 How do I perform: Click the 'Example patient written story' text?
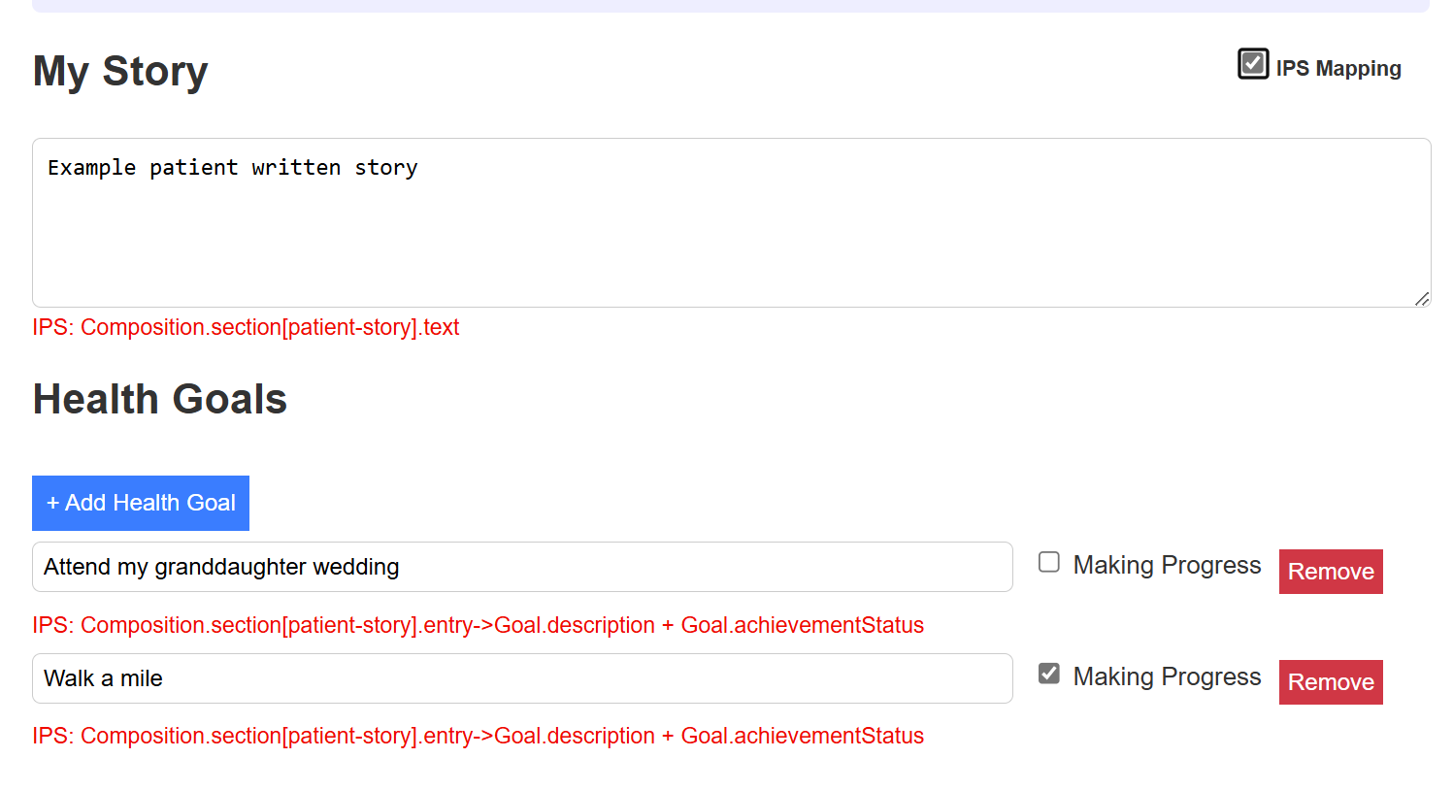pos(233,168)
